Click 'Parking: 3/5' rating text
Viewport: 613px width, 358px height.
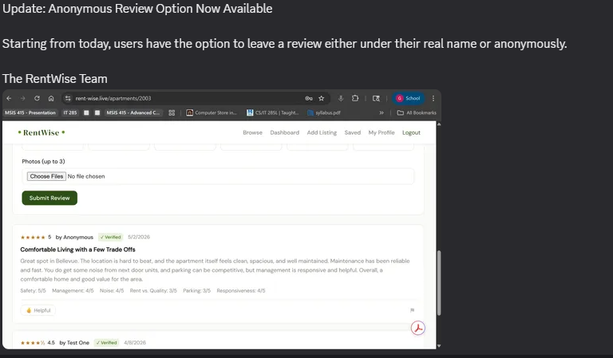tap(196, 291)
